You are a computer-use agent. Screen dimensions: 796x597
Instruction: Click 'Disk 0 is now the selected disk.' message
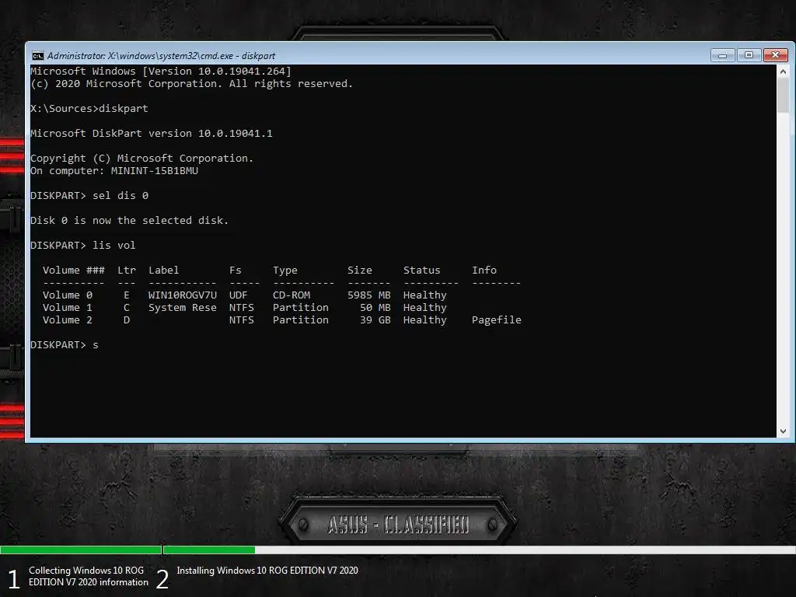point(130,220)
